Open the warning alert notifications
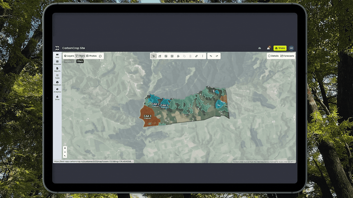The width and height of the screenshot is (353, 198). click(x=268, y=48)
